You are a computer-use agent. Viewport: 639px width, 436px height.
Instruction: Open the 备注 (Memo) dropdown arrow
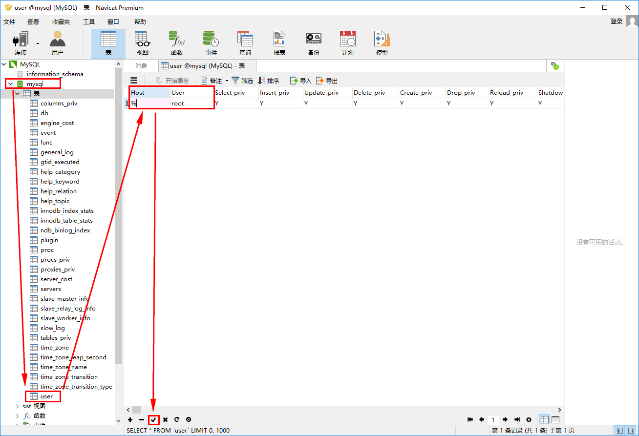pos(227,81)
